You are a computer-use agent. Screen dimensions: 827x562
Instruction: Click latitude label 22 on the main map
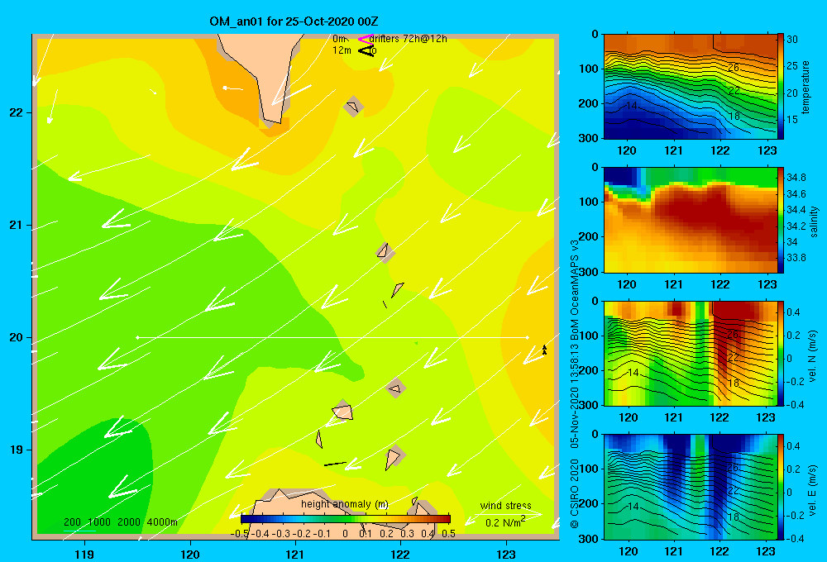pos(16,112)
